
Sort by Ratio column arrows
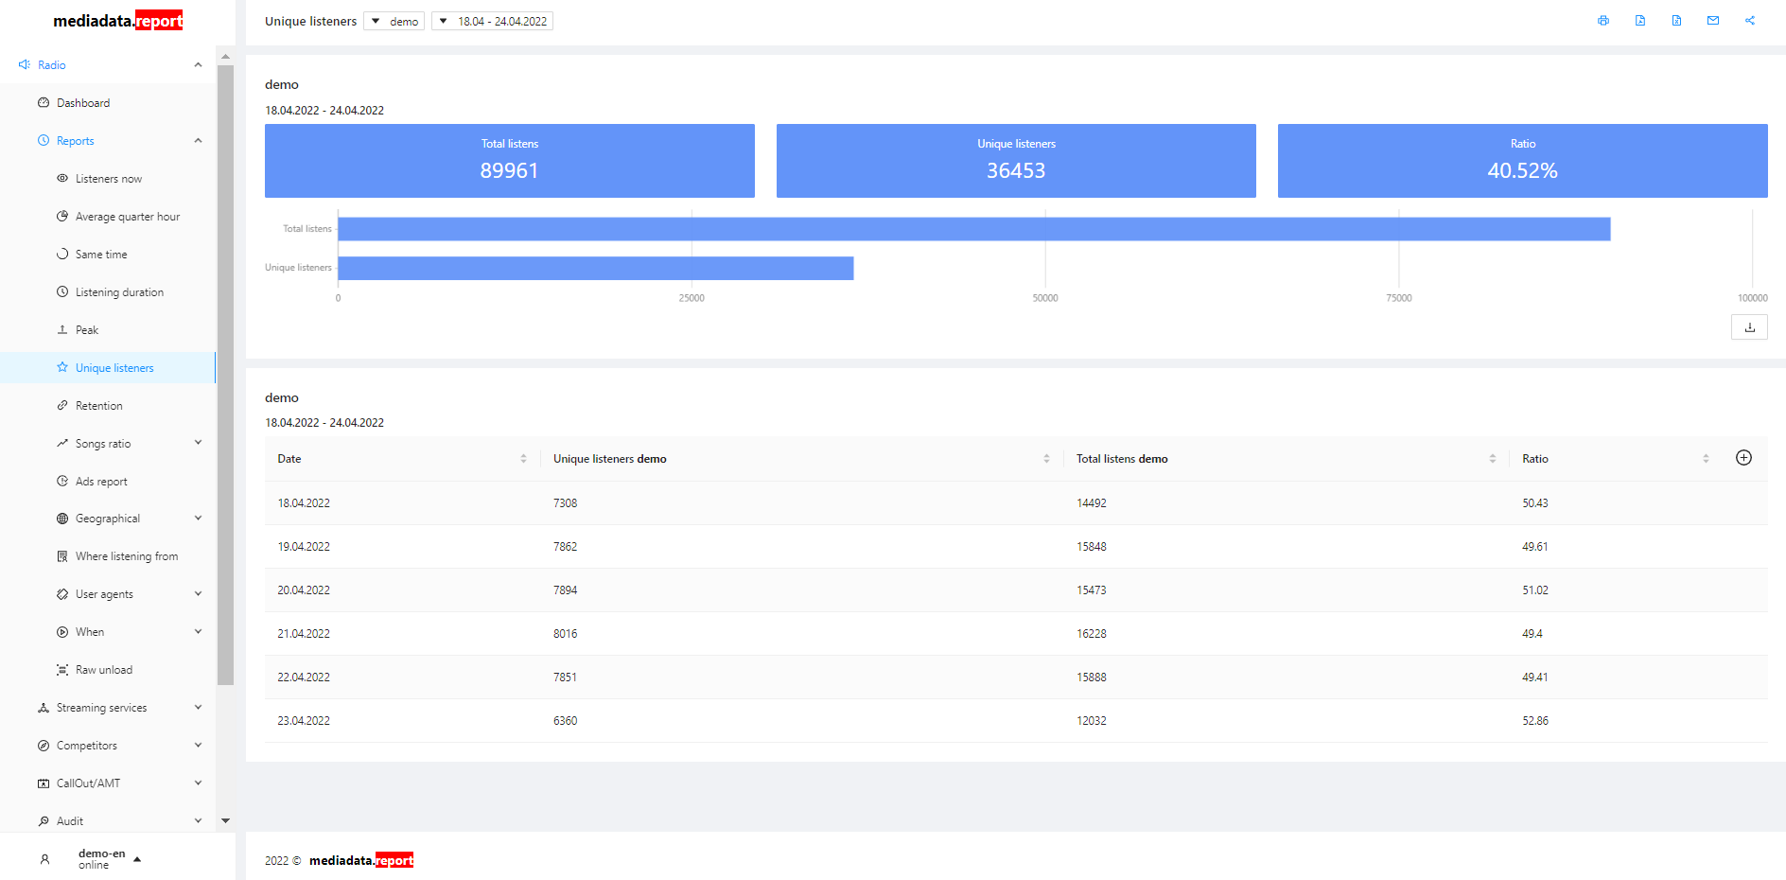coord(1706,459)
